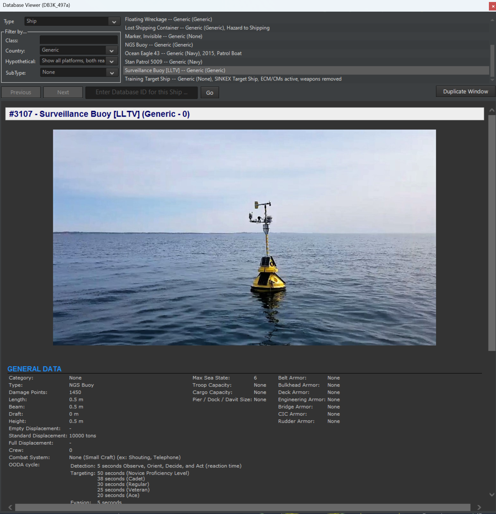Open the Type dropdown showing Ship

click(72, 21)
